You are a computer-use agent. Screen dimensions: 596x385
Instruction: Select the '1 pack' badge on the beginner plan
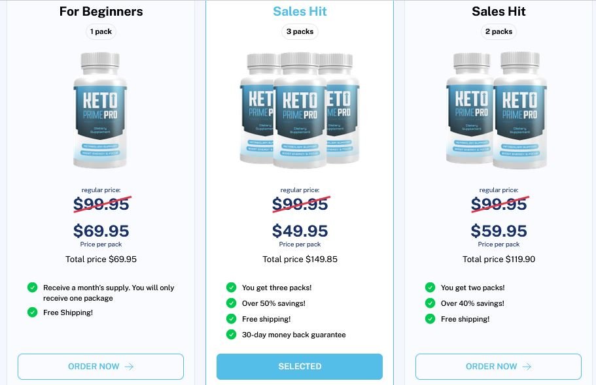coord(100,31)
